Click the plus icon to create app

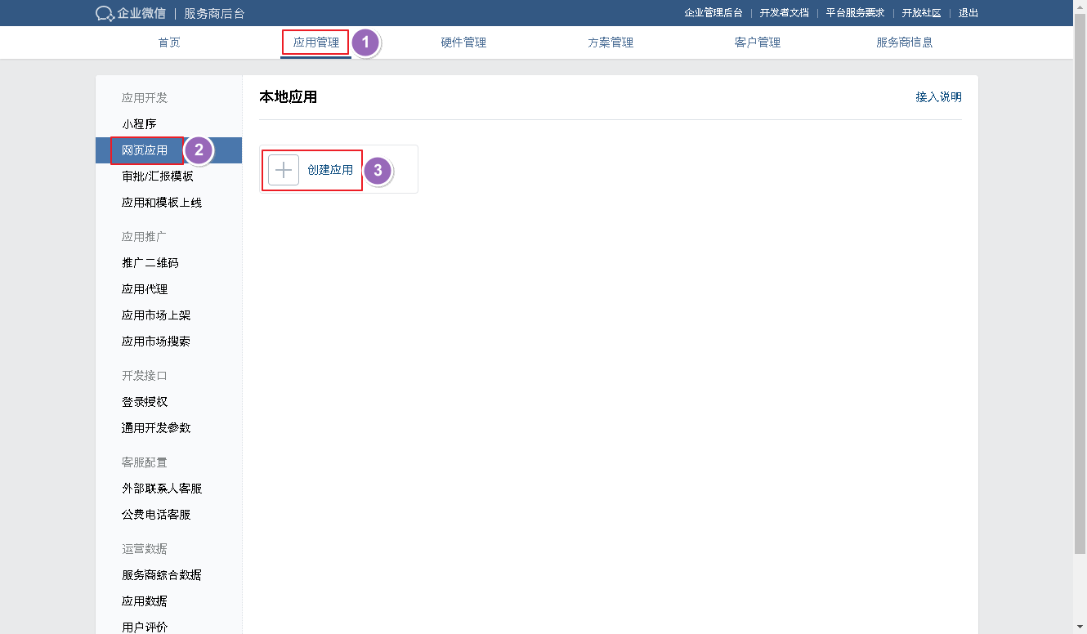click(x=284, y=170)
